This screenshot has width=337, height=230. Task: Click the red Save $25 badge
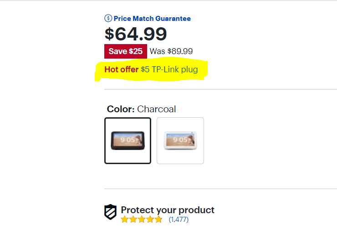pyautogui.click(x=125, y=51)
